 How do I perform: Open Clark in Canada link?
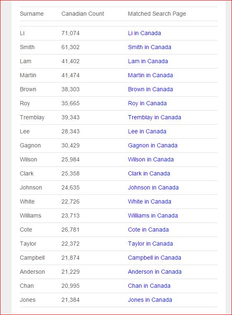click(x=149, y=173)
